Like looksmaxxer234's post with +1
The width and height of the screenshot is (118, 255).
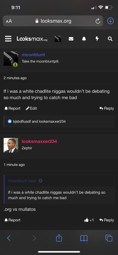tap(89, 220)
